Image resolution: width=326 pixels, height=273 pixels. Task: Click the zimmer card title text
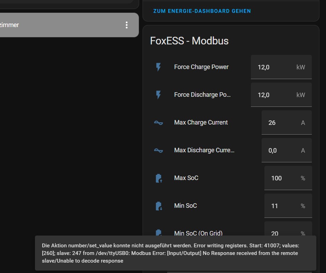9,25
